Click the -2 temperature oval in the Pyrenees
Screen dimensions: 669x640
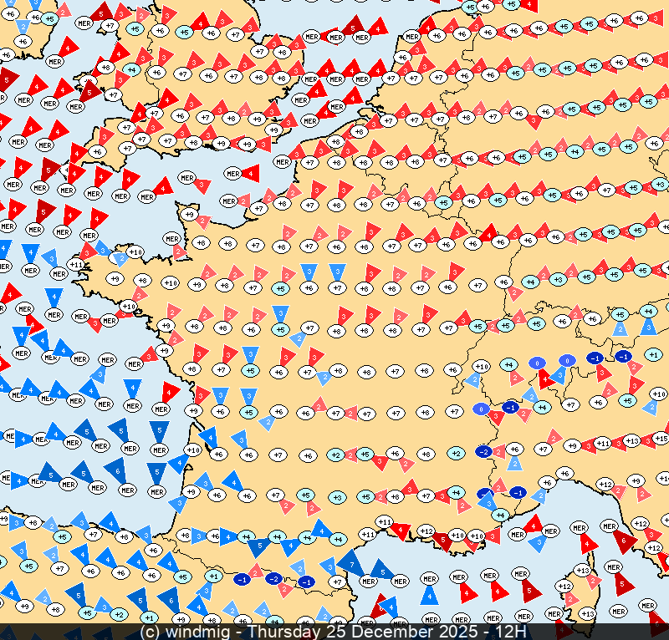273,578
